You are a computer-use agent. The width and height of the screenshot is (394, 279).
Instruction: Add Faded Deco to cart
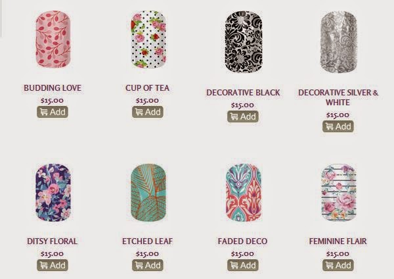[243, 265]
